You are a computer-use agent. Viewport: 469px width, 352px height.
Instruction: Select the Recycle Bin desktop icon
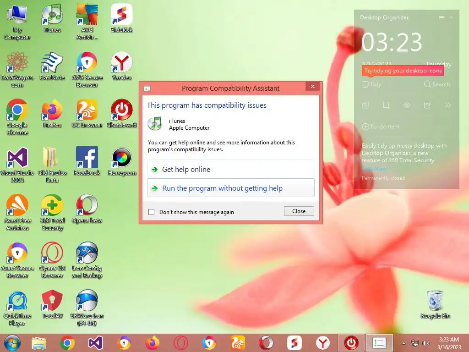point(435,304)
